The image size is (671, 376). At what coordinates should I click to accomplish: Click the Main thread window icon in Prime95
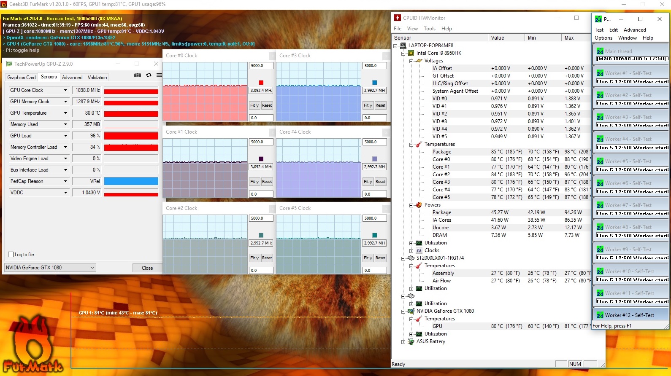point(600,51)
